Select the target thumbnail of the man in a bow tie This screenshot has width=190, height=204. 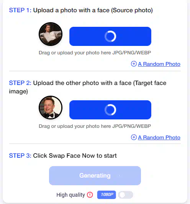coord(51,108)
